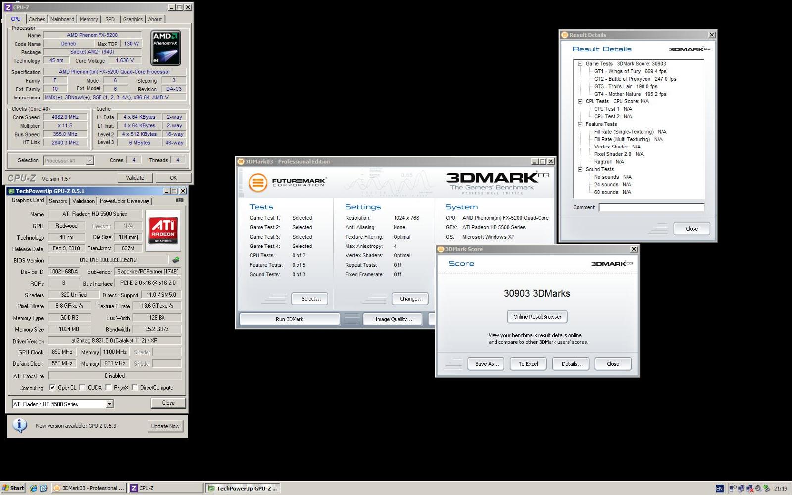Click Save As... in 3DMark Score dialog

pyautogui.click(x=487, y=364)
